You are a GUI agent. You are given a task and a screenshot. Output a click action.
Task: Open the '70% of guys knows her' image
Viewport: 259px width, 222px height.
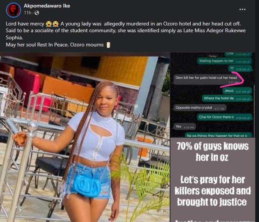click(x=212, y=180)
